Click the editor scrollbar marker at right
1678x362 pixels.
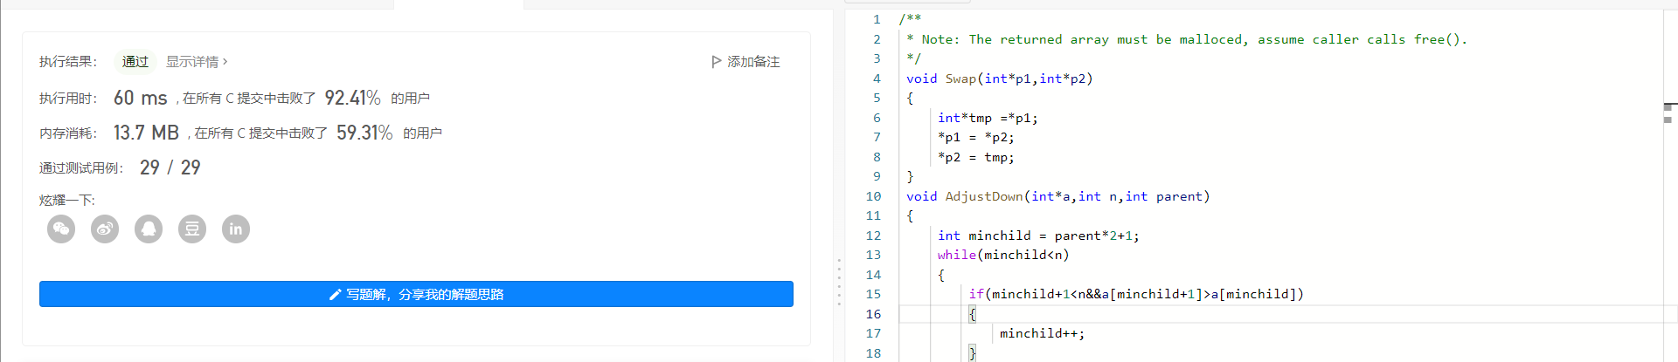[x=1669, y=113]
